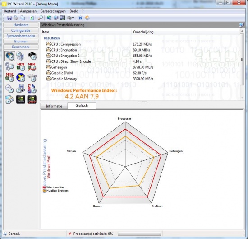Click the Copy toolbar icon
Screen dimensions: 248x239
(23, 18)
